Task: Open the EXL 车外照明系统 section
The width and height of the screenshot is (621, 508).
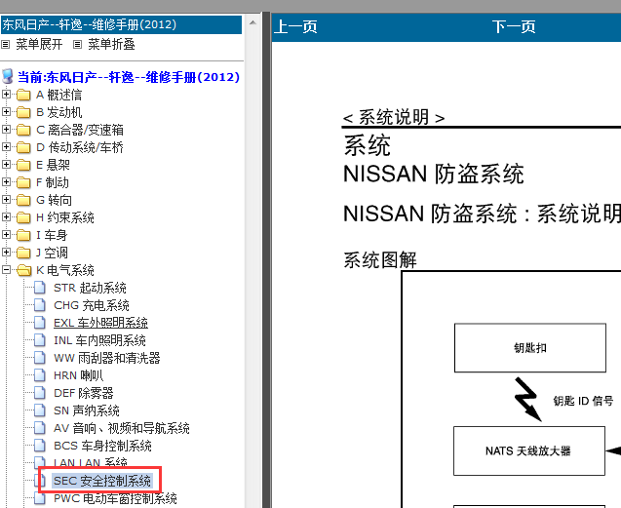Action: [100, 323]
